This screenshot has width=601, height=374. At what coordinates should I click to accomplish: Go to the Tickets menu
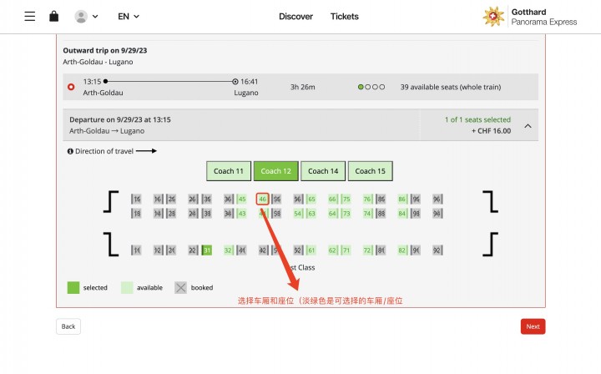[x=345, y=17]
